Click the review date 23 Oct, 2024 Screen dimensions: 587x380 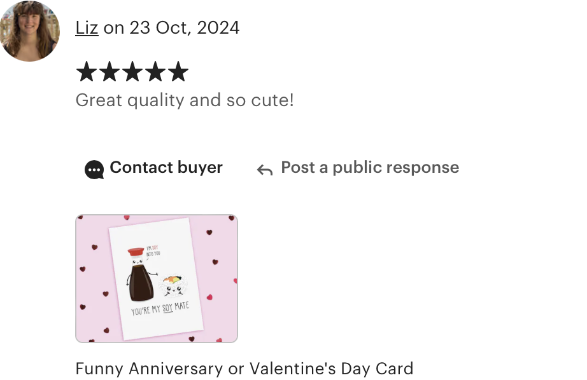tap(185, 28)
